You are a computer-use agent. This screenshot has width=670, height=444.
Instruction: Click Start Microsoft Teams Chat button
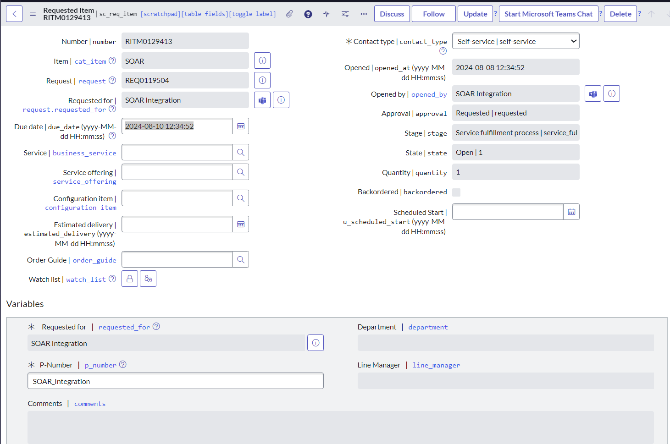(x=548, y=14)
